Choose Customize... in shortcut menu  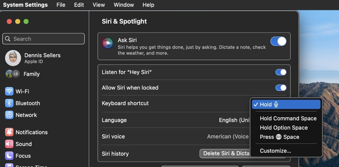(275, 151)
